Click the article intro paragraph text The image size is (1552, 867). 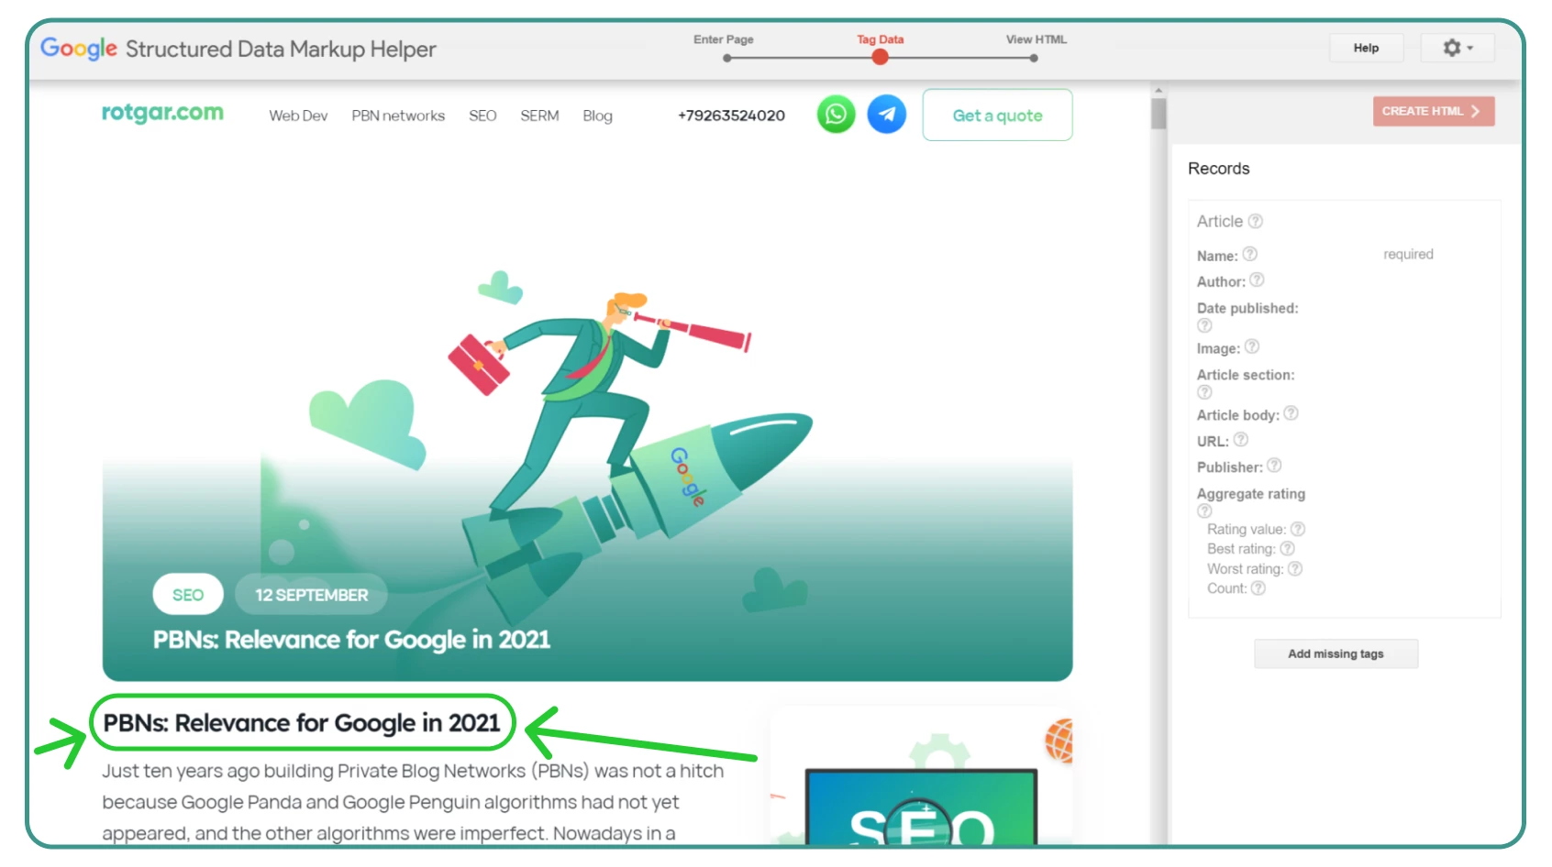click(x=413, y=802)
